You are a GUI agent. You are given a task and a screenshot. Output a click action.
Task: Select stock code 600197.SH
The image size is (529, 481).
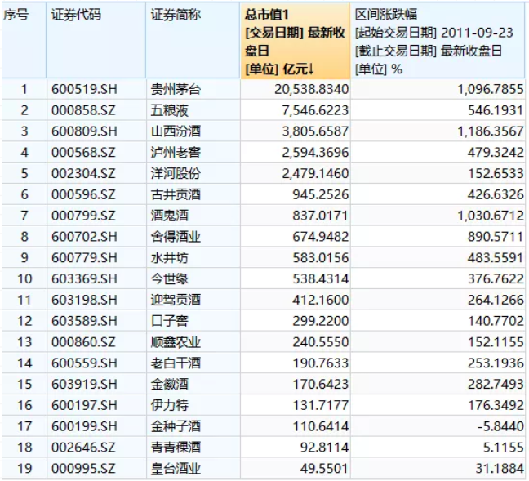84,405
